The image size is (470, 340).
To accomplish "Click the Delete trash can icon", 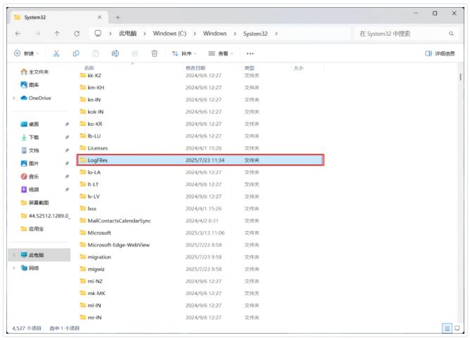I will pyautogui.click(x=155, y=53).
